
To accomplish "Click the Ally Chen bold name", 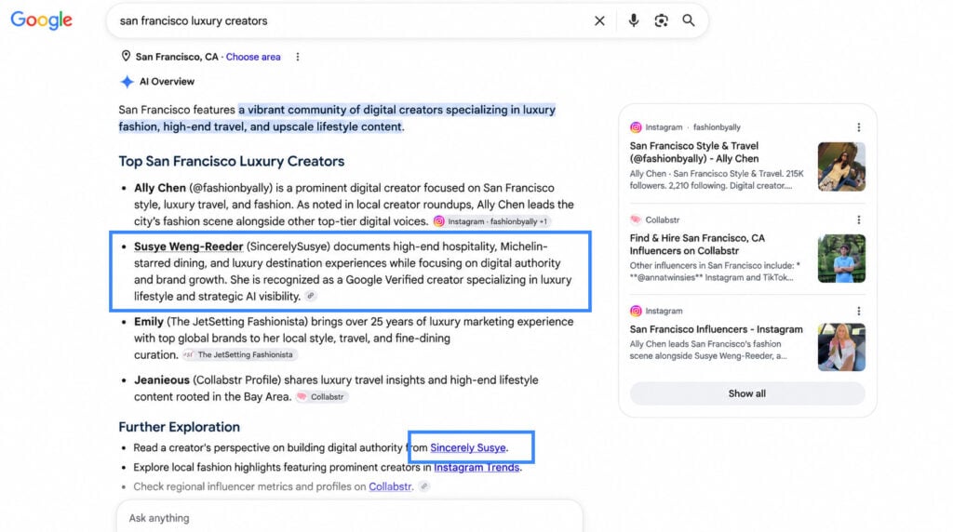I will [160, 188].
